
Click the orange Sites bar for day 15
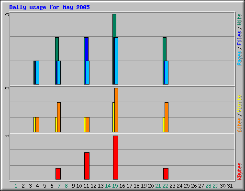(x=116, y=110)
